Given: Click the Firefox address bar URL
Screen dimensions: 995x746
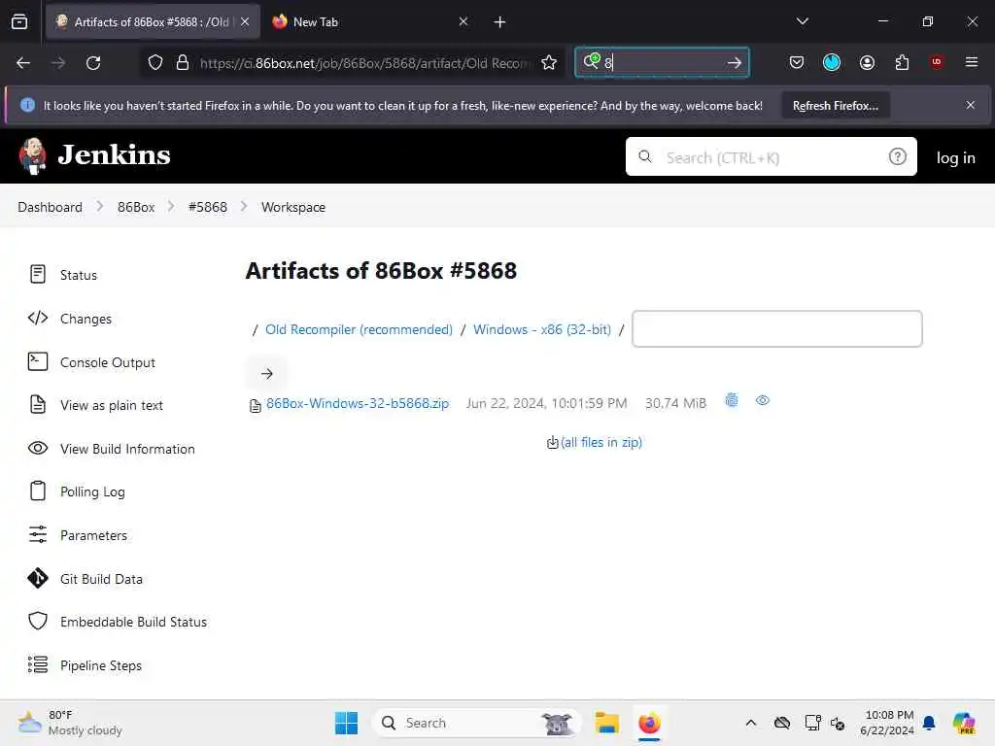Looking at the screenshot, I should (365, 63).
